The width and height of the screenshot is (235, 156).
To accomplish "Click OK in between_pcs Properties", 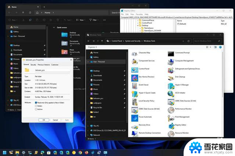I will (44, 120).
